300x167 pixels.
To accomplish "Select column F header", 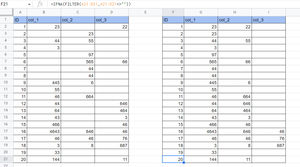I will tap(173, 12).
